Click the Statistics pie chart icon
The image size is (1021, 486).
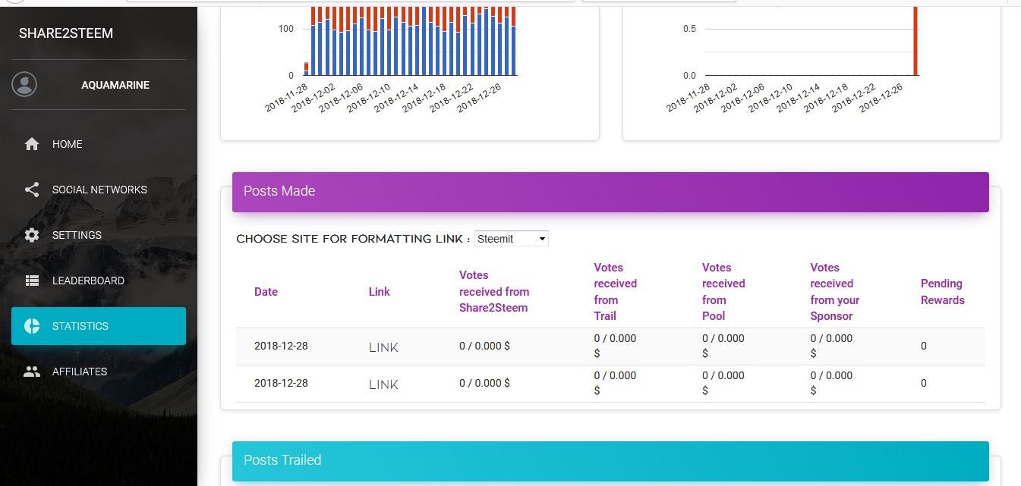pyautogui.click(x=32, y=326)
